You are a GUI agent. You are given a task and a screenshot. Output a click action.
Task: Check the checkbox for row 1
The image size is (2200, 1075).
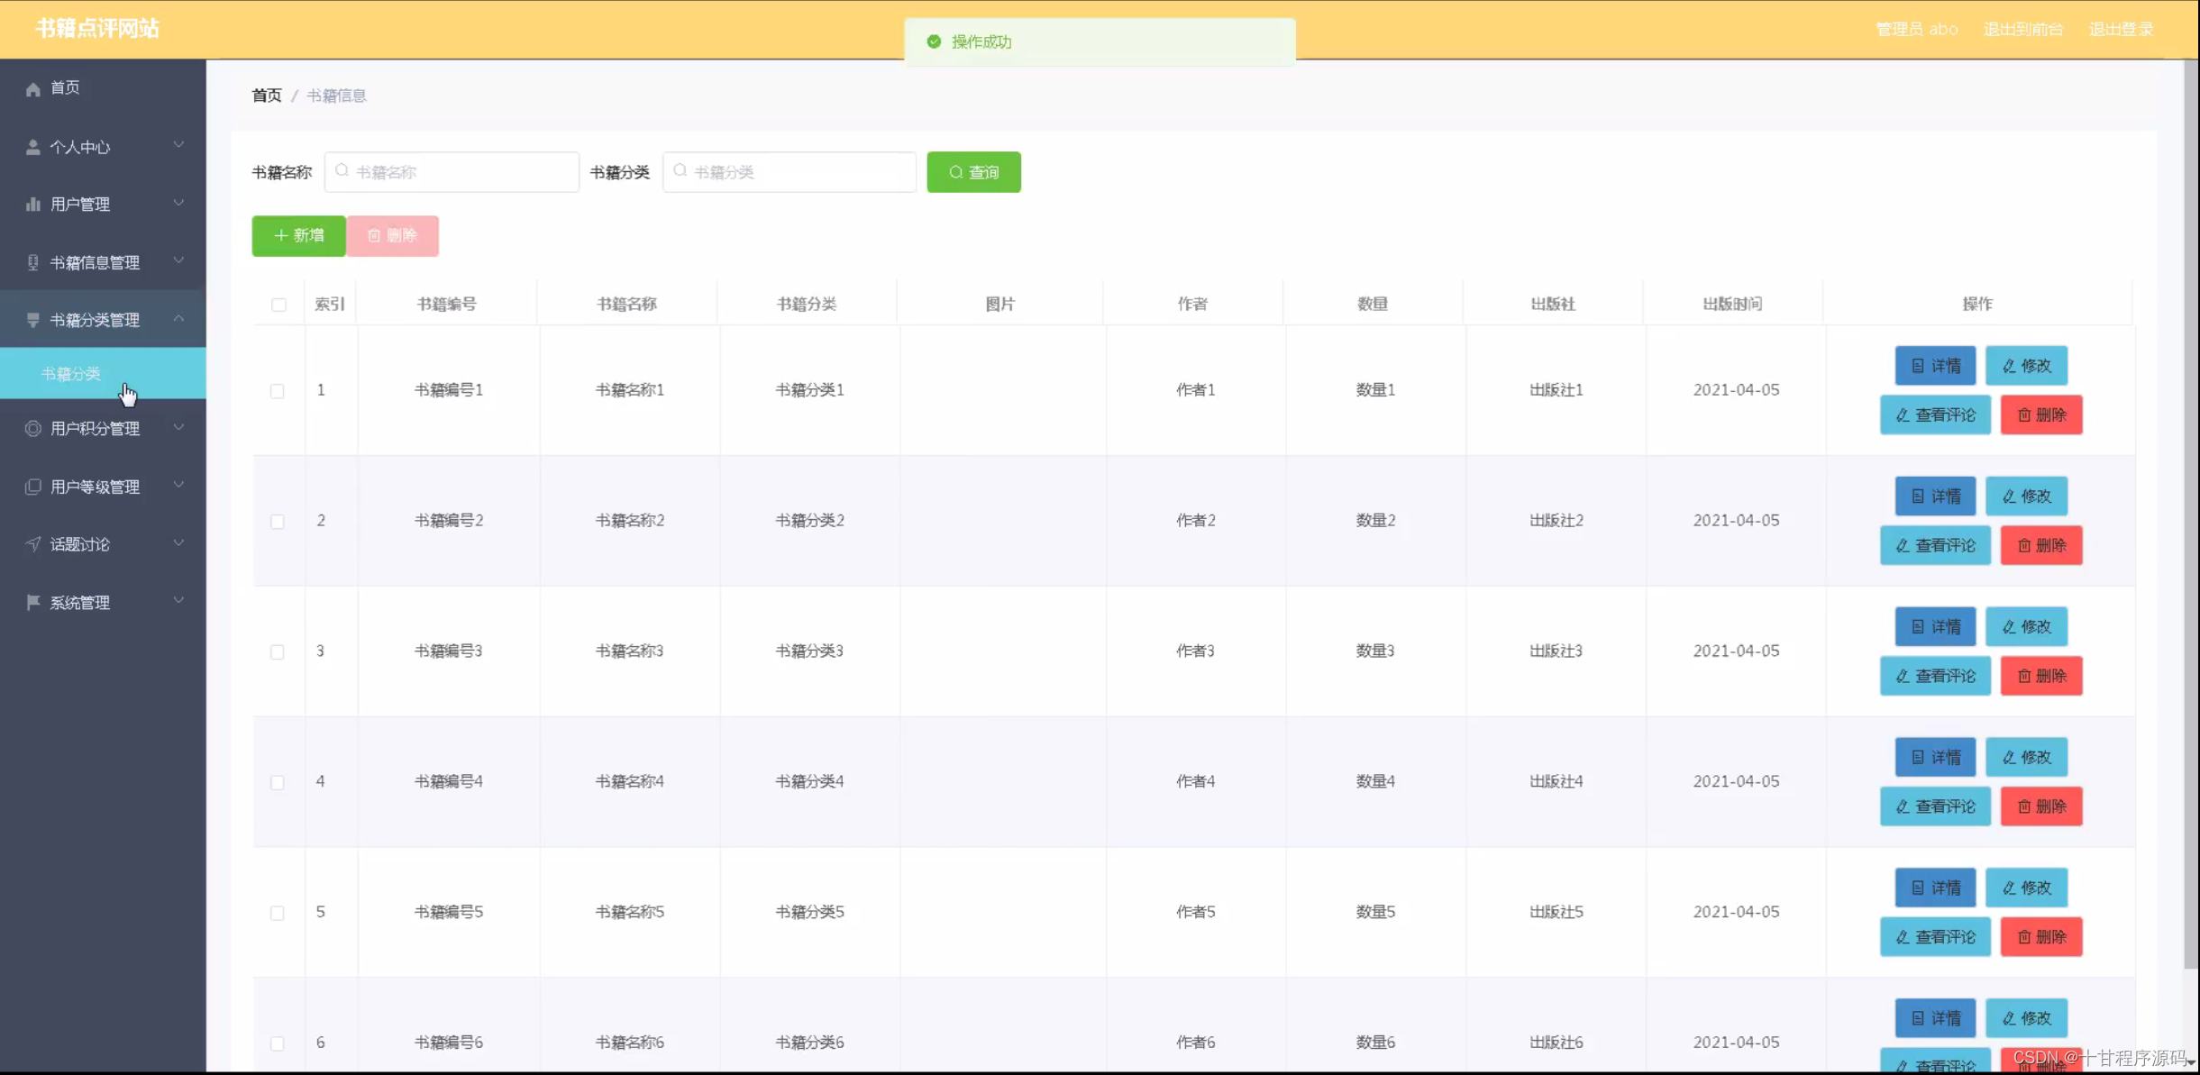pyautogui.click(x=278, y=391)
